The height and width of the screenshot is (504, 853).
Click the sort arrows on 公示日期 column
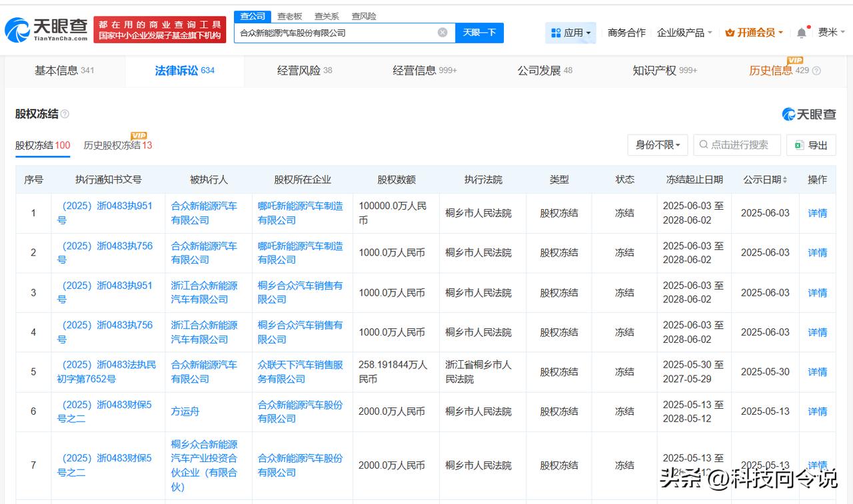point(785,180)
